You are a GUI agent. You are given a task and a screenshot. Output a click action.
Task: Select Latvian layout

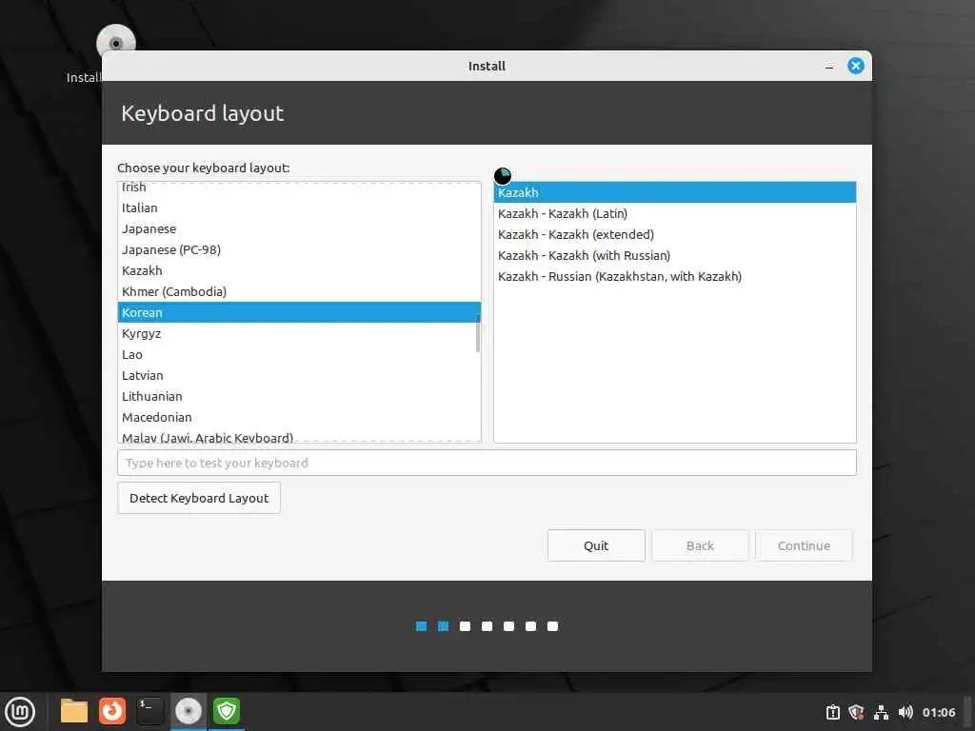299,375
